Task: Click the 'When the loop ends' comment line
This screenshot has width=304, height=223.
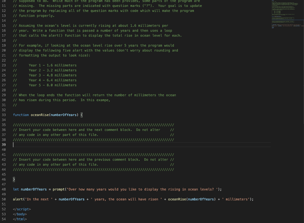Action: point(94,95)
